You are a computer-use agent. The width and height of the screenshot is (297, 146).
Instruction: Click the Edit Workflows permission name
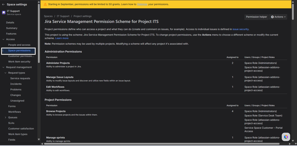pyautogui.click(x=55, y=87)
